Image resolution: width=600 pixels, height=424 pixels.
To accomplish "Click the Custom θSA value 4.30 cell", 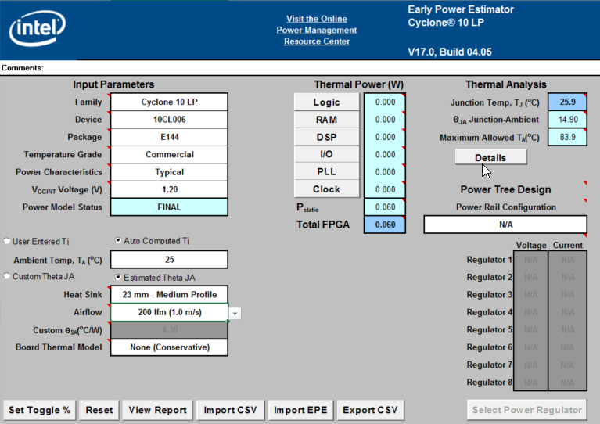I will (169, 330).
